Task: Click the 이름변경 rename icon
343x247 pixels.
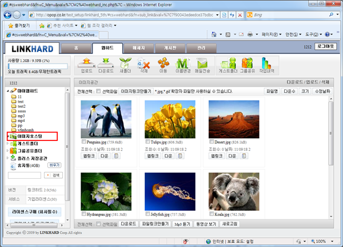Action: (x=183, y=65)
